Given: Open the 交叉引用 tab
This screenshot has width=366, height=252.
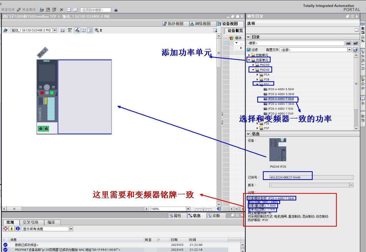Looking at the screenshot, I should point(30,222).
